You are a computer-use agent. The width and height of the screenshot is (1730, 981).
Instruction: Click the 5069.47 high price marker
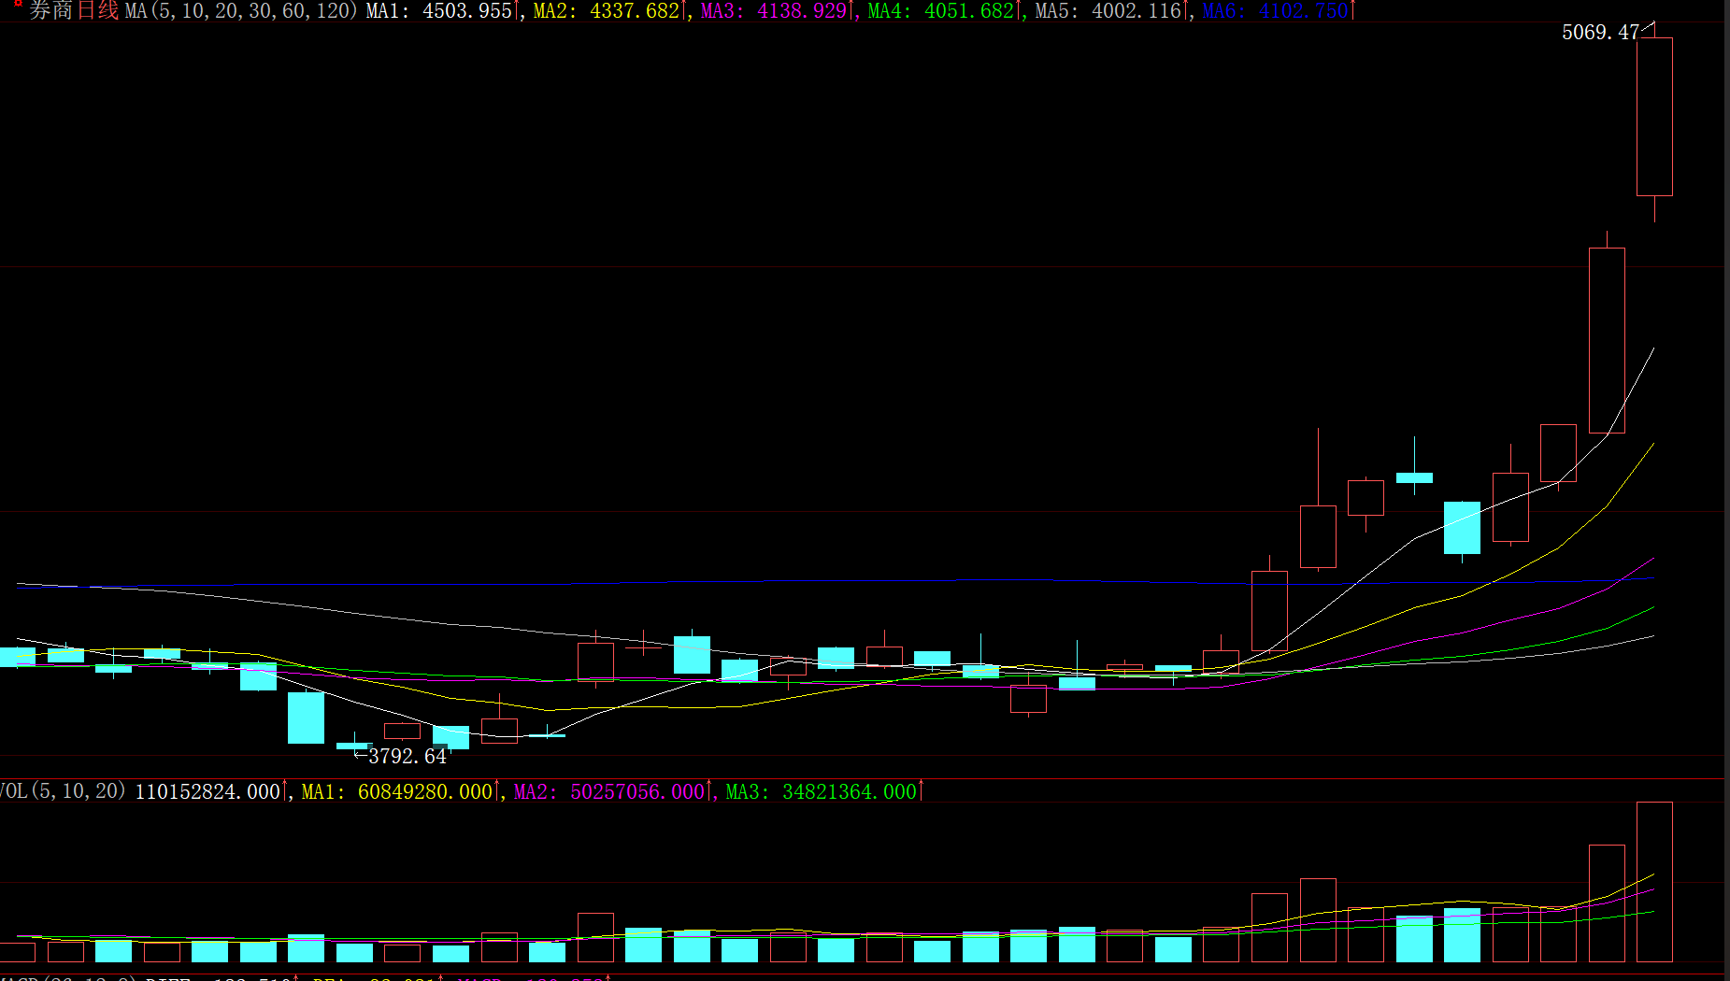[1600, 33]
